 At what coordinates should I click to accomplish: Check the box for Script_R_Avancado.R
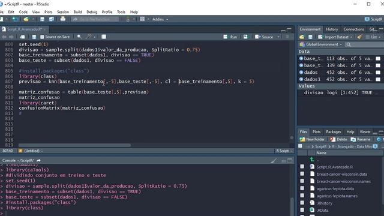click(302, 167)
